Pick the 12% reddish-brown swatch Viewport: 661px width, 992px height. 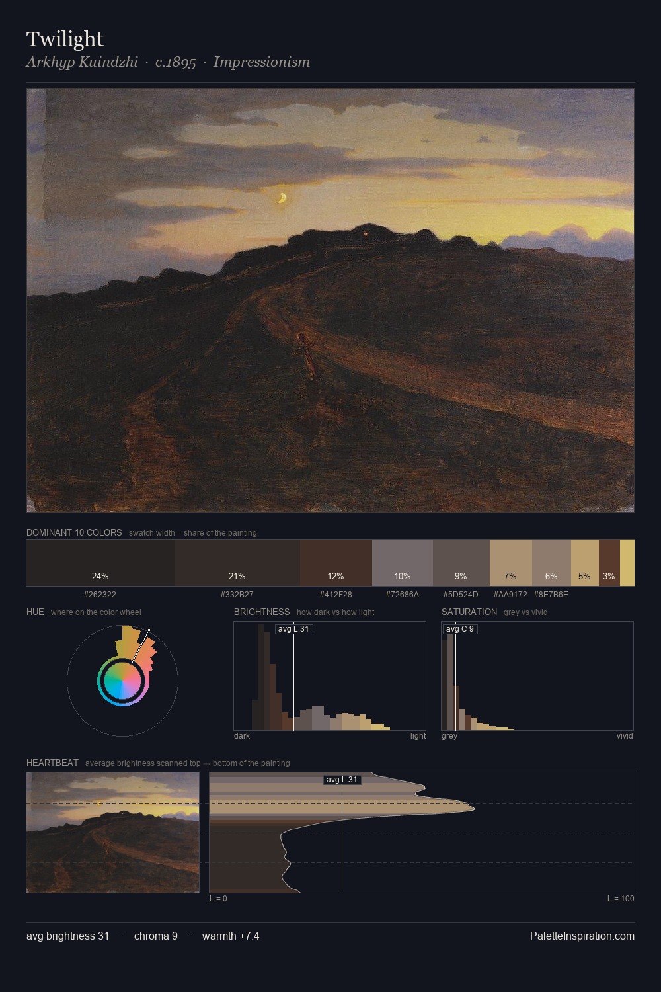pyautogui.click(x=336, y=563)
